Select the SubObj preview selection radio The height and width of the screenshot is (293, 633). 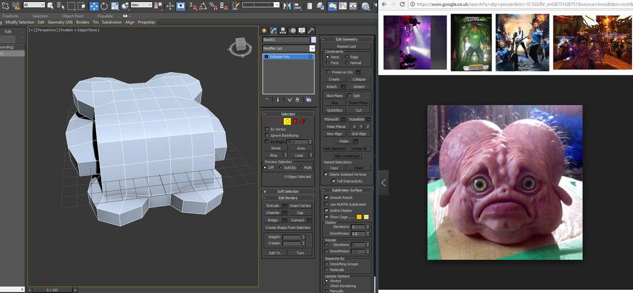click(280, 167)
